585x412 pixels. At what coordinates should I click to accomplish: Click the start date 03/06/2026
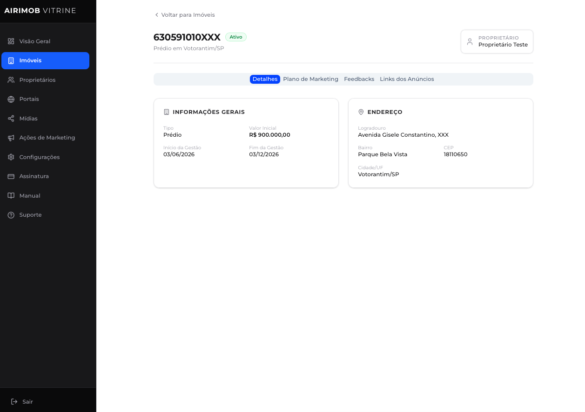coord(179,154)
